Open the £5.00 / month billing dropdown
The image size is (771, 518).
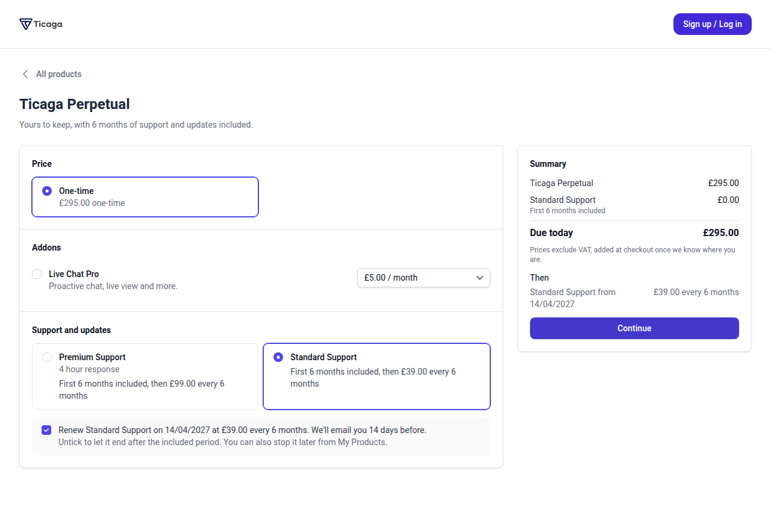point(423,278)
